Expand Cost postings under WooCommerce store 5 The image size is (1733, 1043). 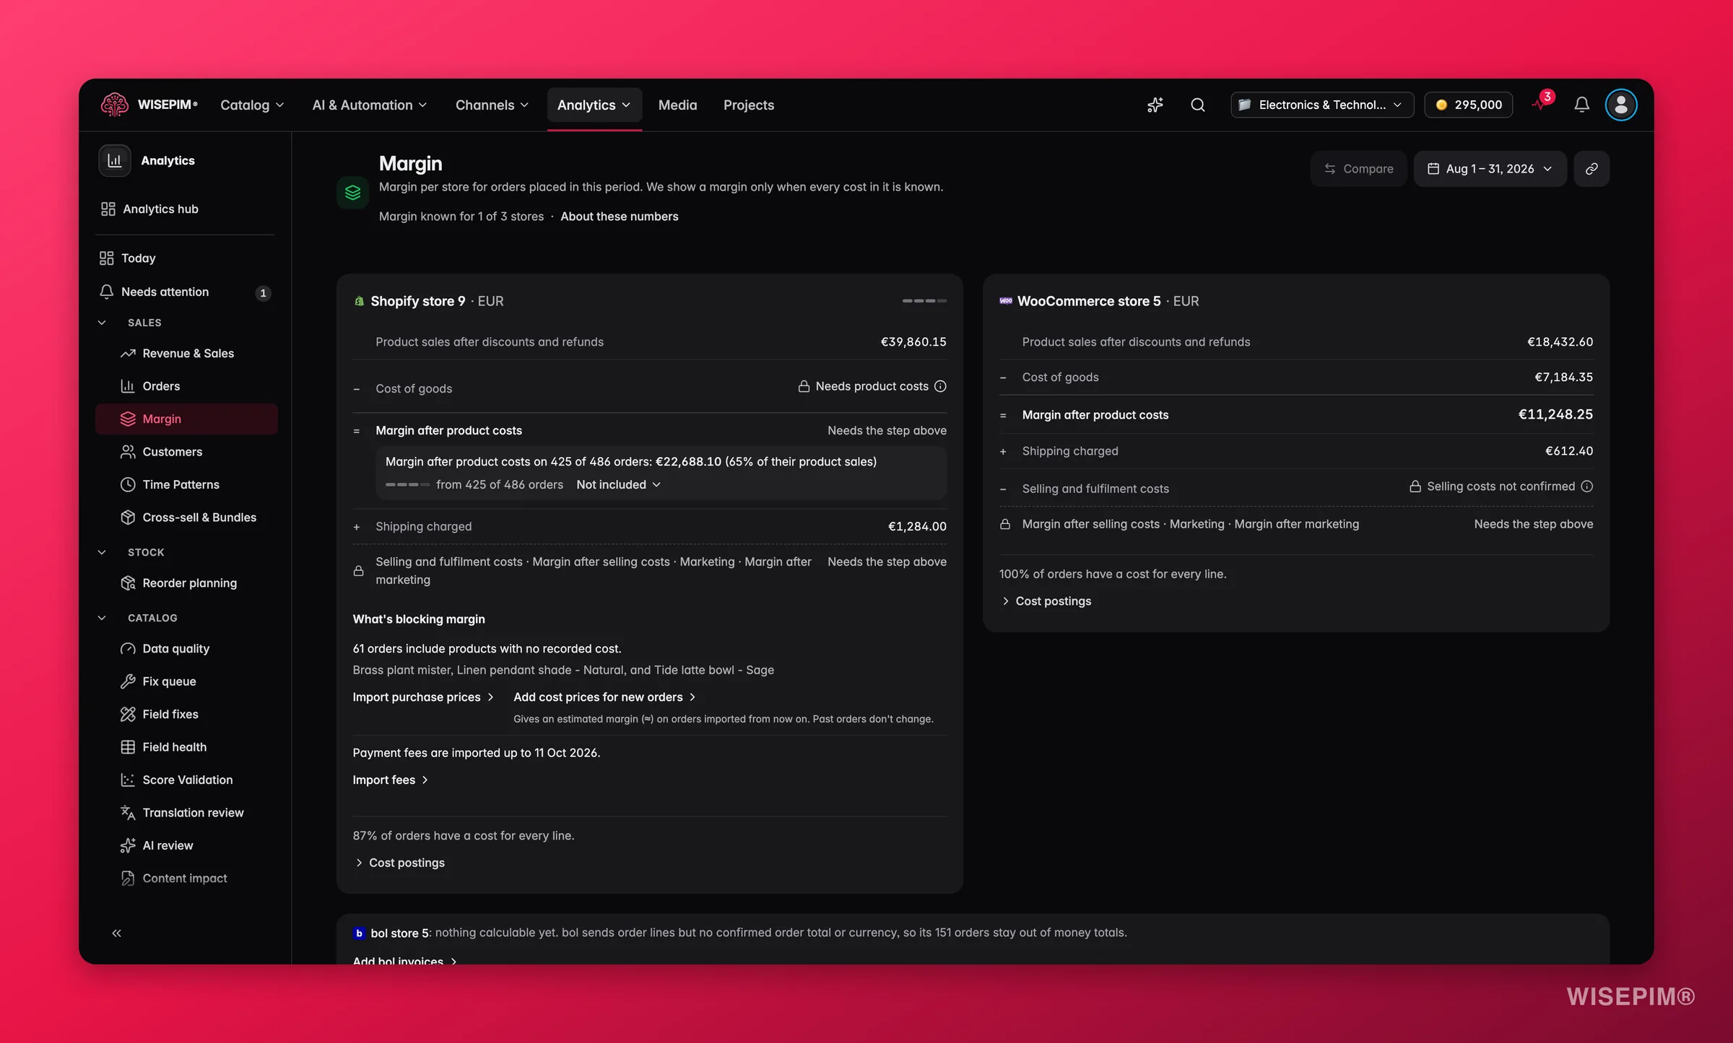click(1046, 601)
